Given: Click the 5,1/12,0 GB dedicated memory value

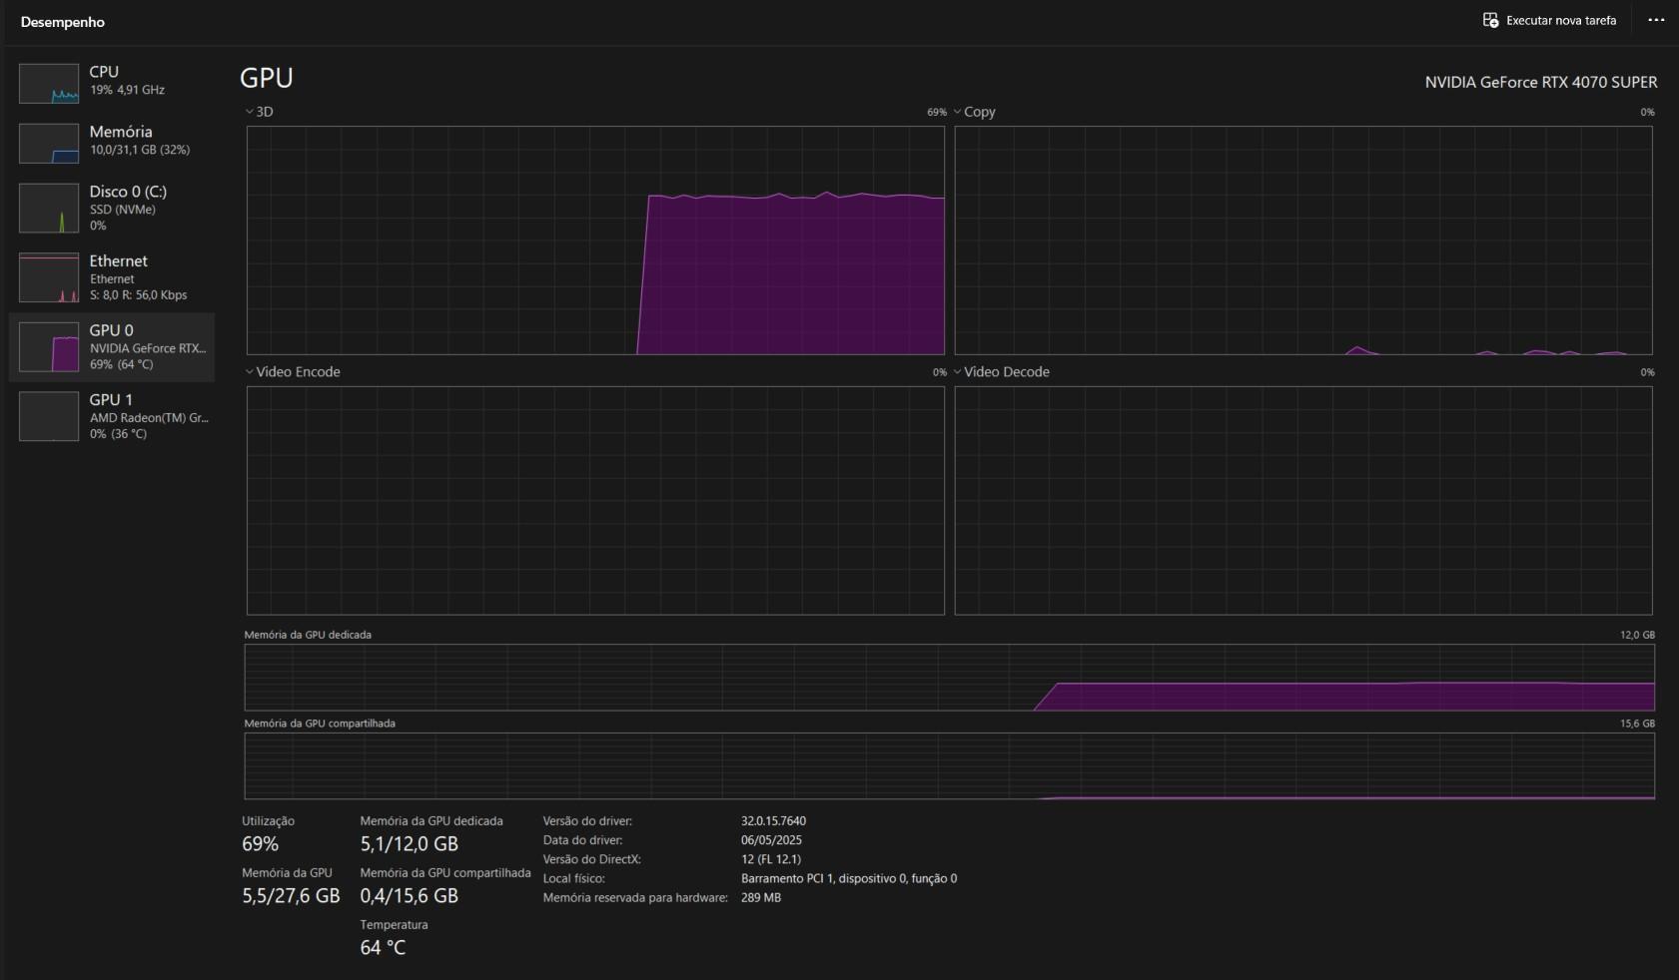Looking at the screenshot, I should 410,844.
